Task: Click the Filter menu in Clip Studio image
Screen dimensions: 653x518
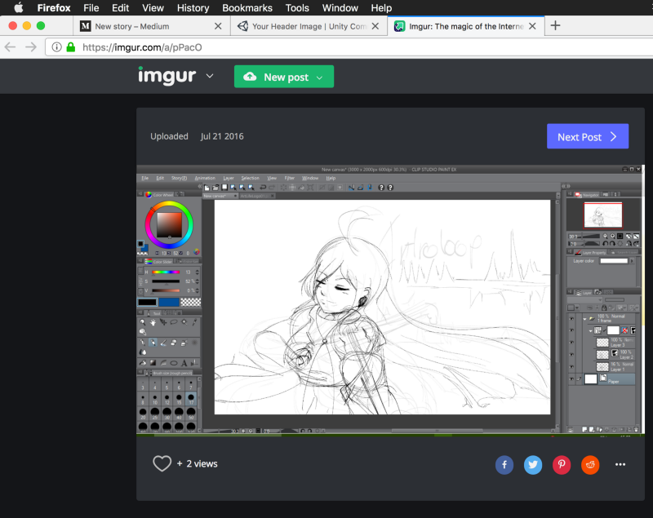Action: 290,178
